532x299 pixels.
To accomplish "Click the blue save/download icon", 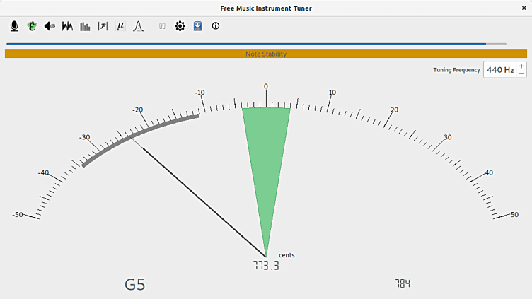I will click(x=198, y=26).
